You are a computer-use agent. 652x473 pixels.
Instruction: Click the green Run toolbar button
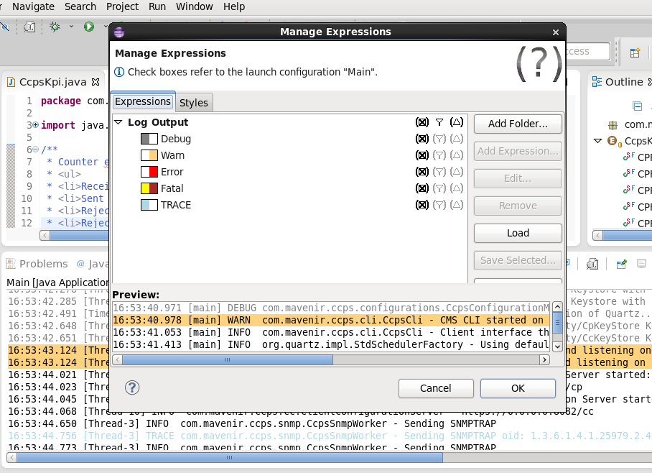point(88,27)
